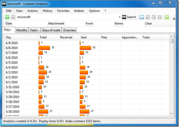Click the Date filter button
This screenshot has height=127, width=179.
click(9, 23)
